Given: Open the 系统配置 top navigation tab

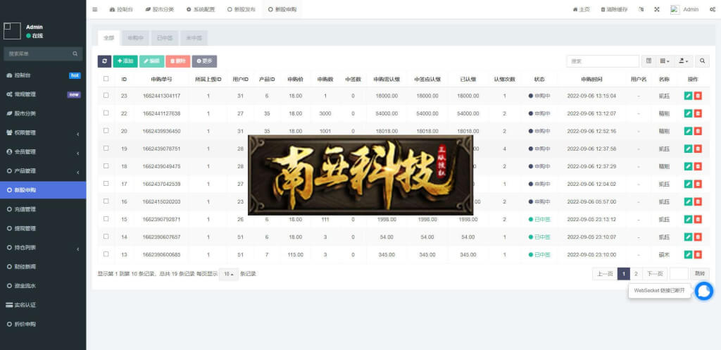Looking at the screenshot, I should [201, 9].
